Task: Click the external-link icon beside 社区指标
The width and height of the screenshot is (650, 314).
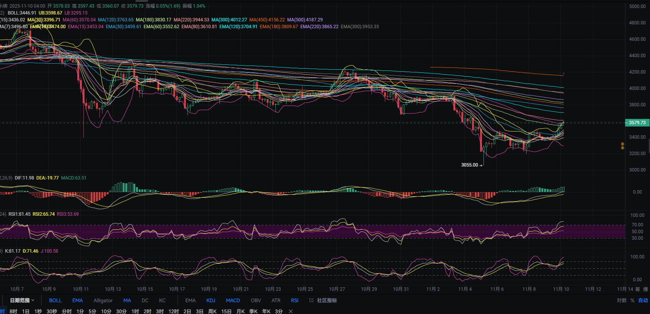Action: click(311, 300)
